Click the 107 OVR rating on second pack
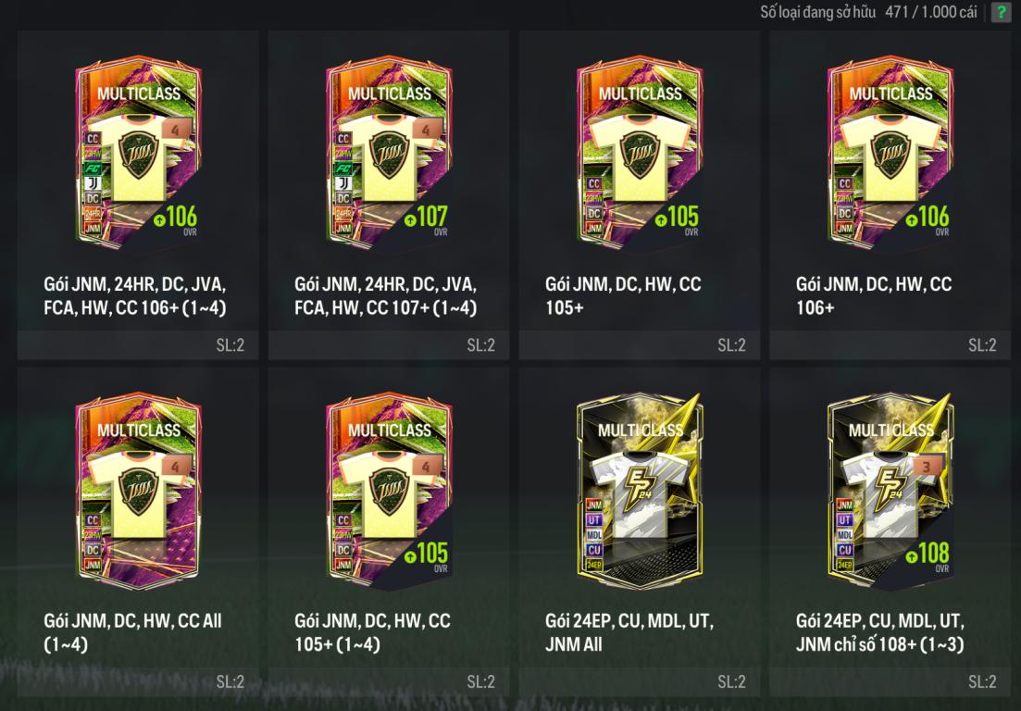 tap(426, 219)
